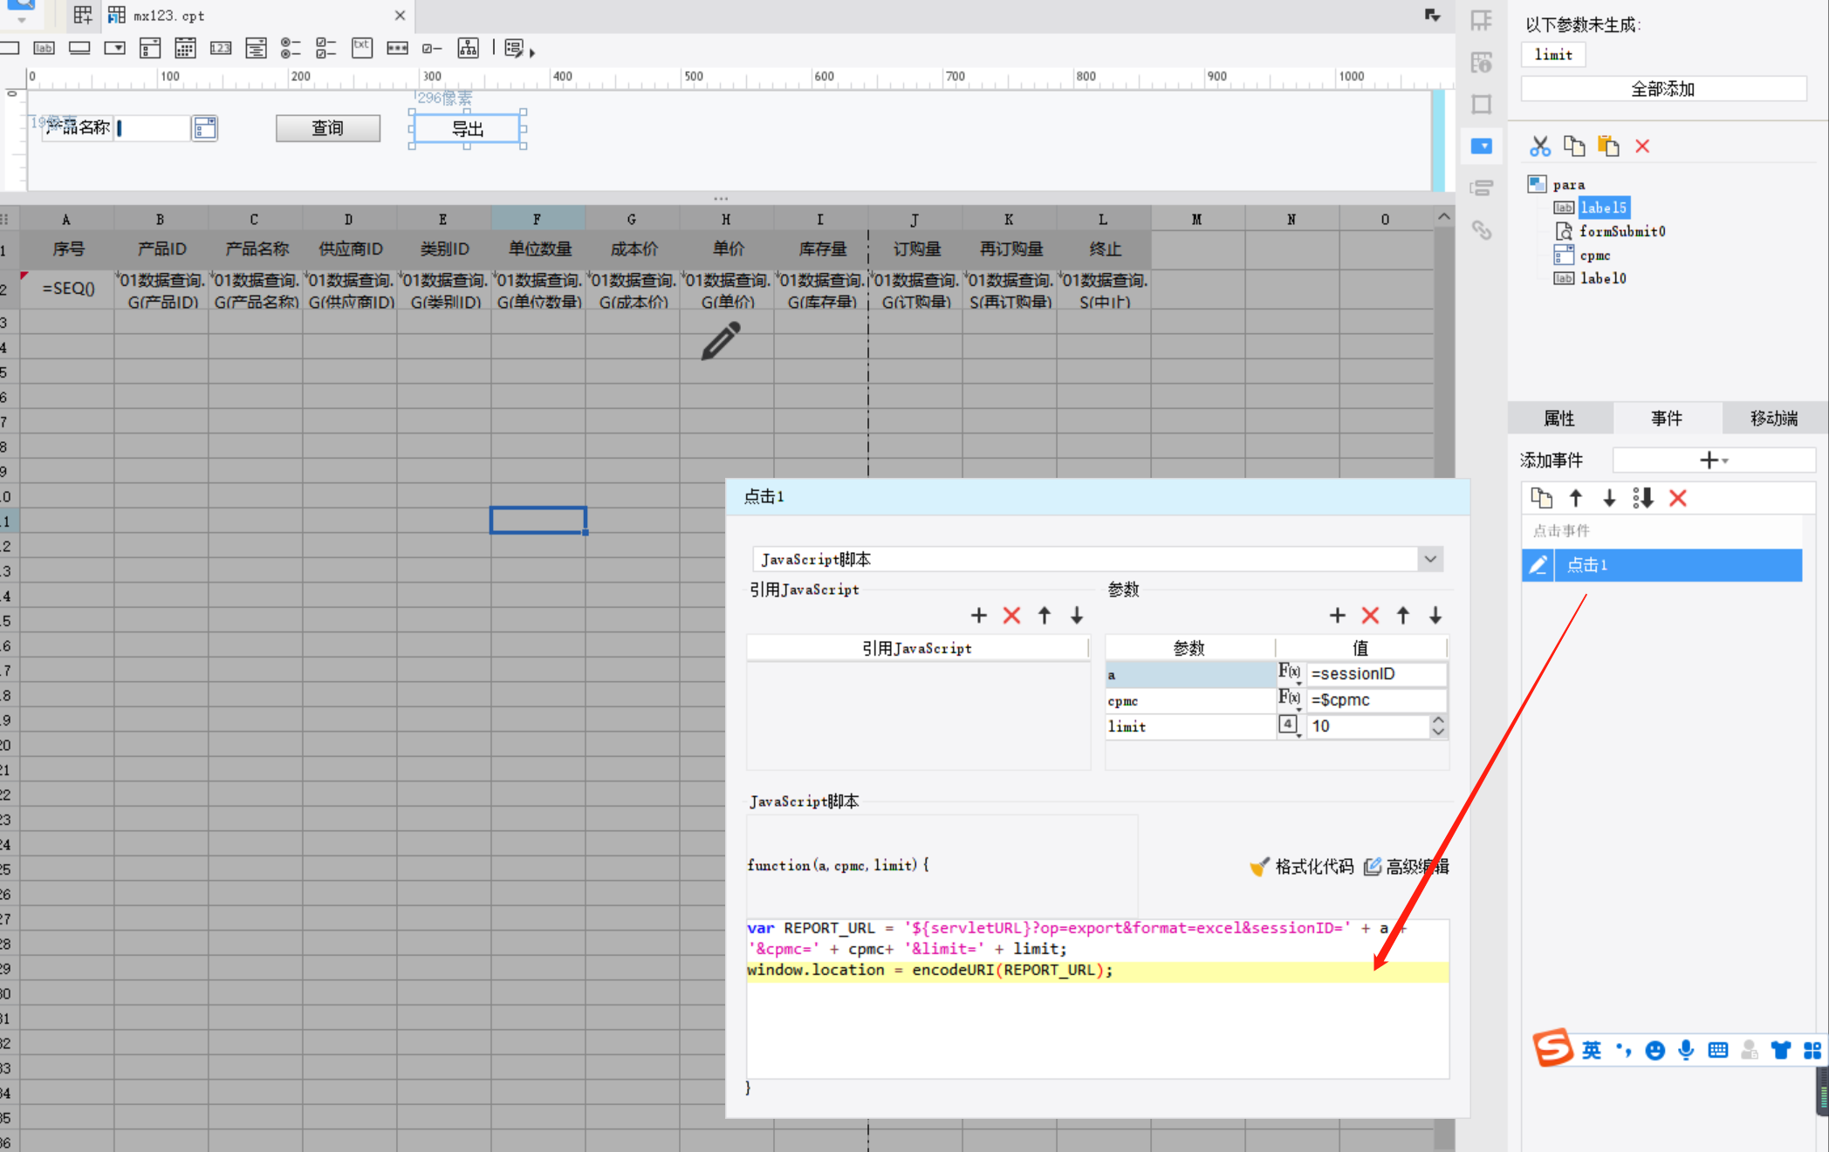Copy the selected widget in para tree

pyautogui.click(x=1574, y=146)
